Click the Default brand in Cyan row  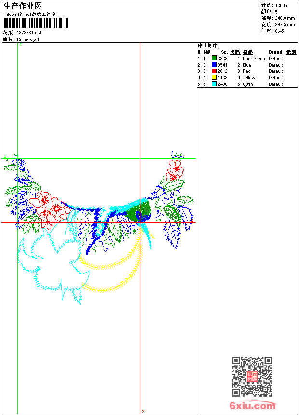pos(276,84)
